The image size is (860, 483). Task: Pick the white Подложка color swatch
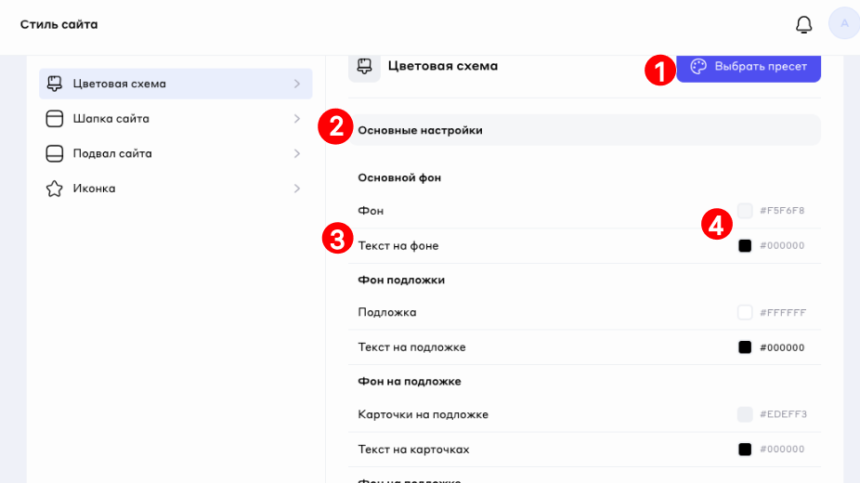[x=745, y=312]
